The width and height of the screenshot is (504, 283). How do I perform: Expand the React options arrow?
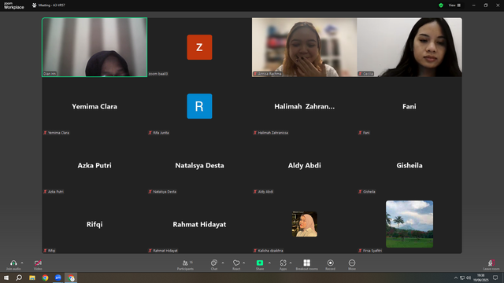coord(244,263)
